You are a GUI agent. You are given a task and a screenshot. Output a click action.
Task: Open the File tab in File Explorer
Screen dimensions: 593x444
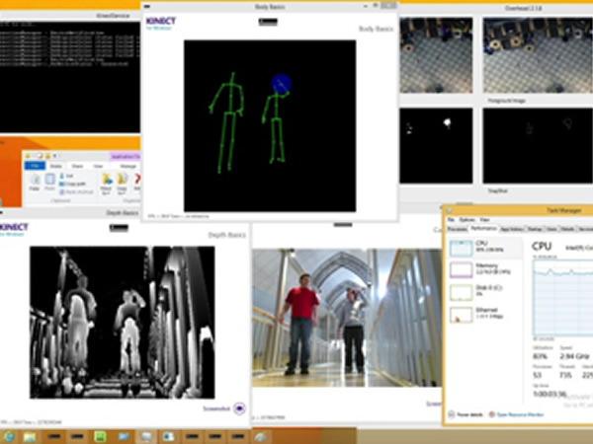click(35, 166)
